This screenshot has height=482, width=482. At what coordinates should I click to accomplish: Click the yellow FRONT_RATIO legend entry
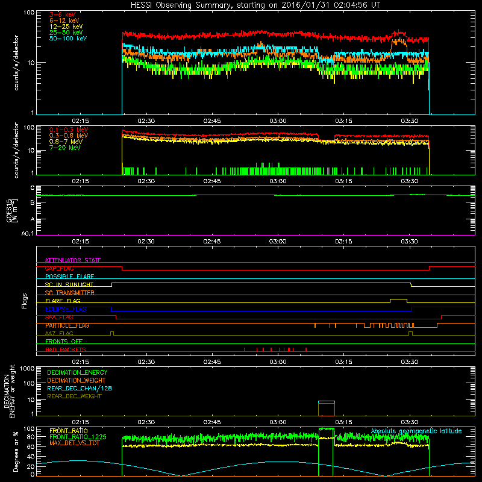[69, 431]
